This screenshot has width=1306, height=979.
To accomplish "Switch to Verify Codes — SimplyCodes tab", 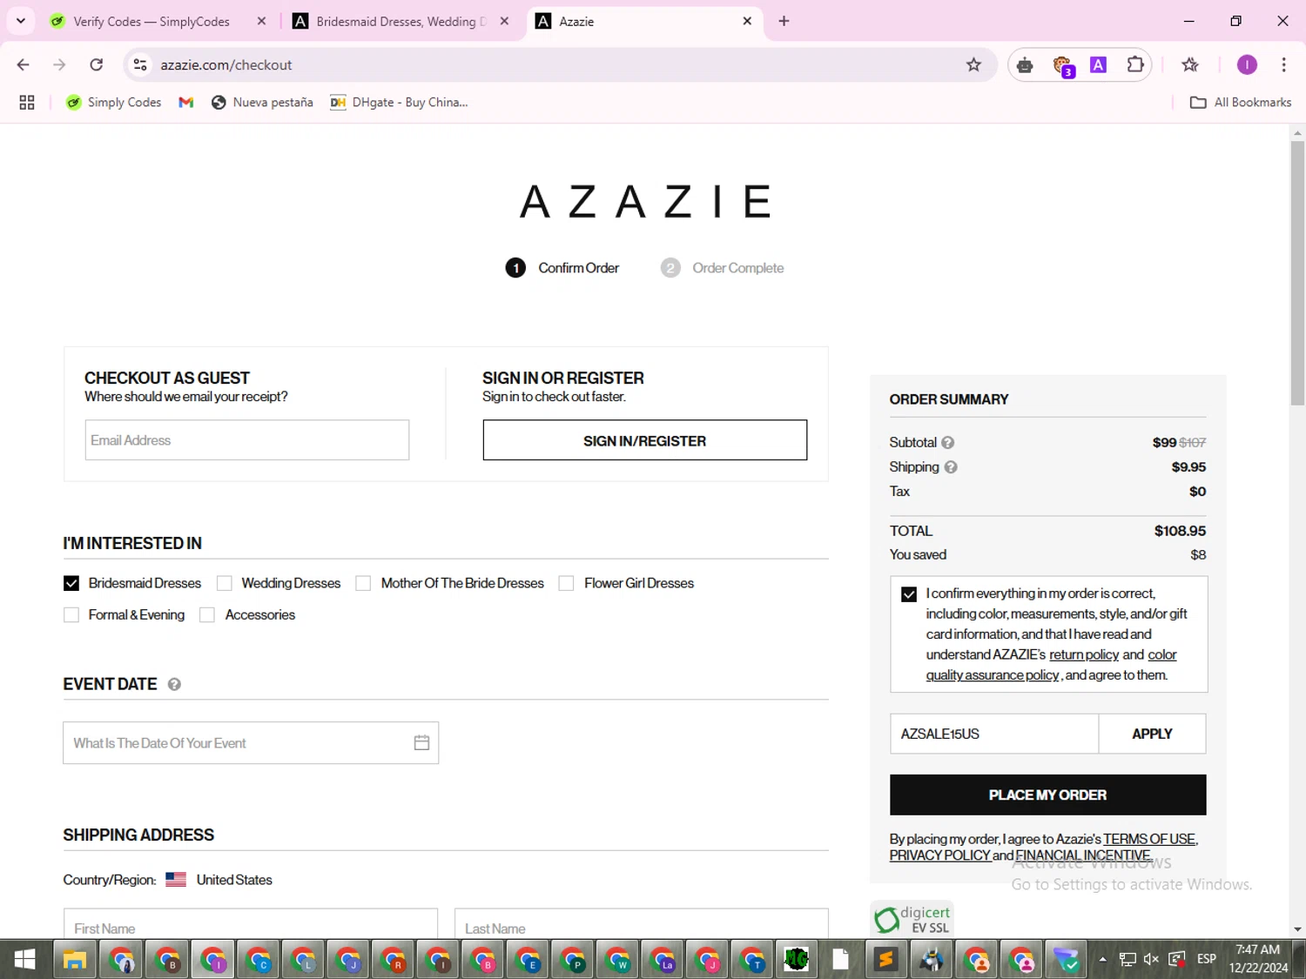I will pos(150,21).
